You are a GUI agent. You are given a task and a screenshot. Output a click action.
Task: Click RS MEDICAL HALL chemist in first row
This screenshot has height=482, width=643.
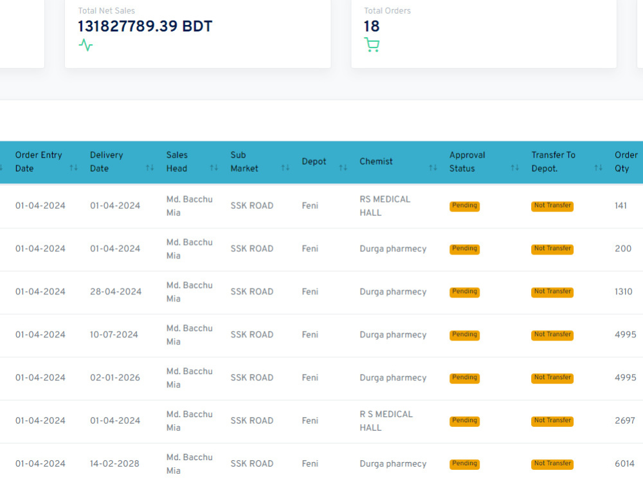pos(385,206)
